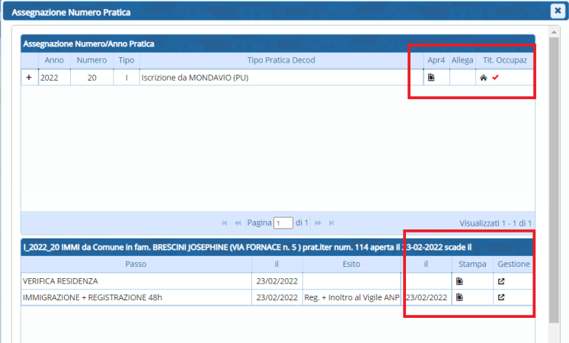Click the Passo column header
The width and height of the screenshot is (569, 343).
pyautogui.click(x=138, y=264)
